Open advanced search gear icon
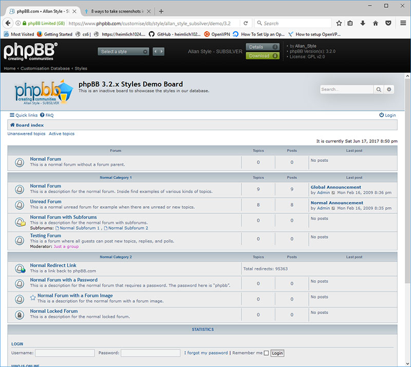411x367 pixels. pos(389,89)
